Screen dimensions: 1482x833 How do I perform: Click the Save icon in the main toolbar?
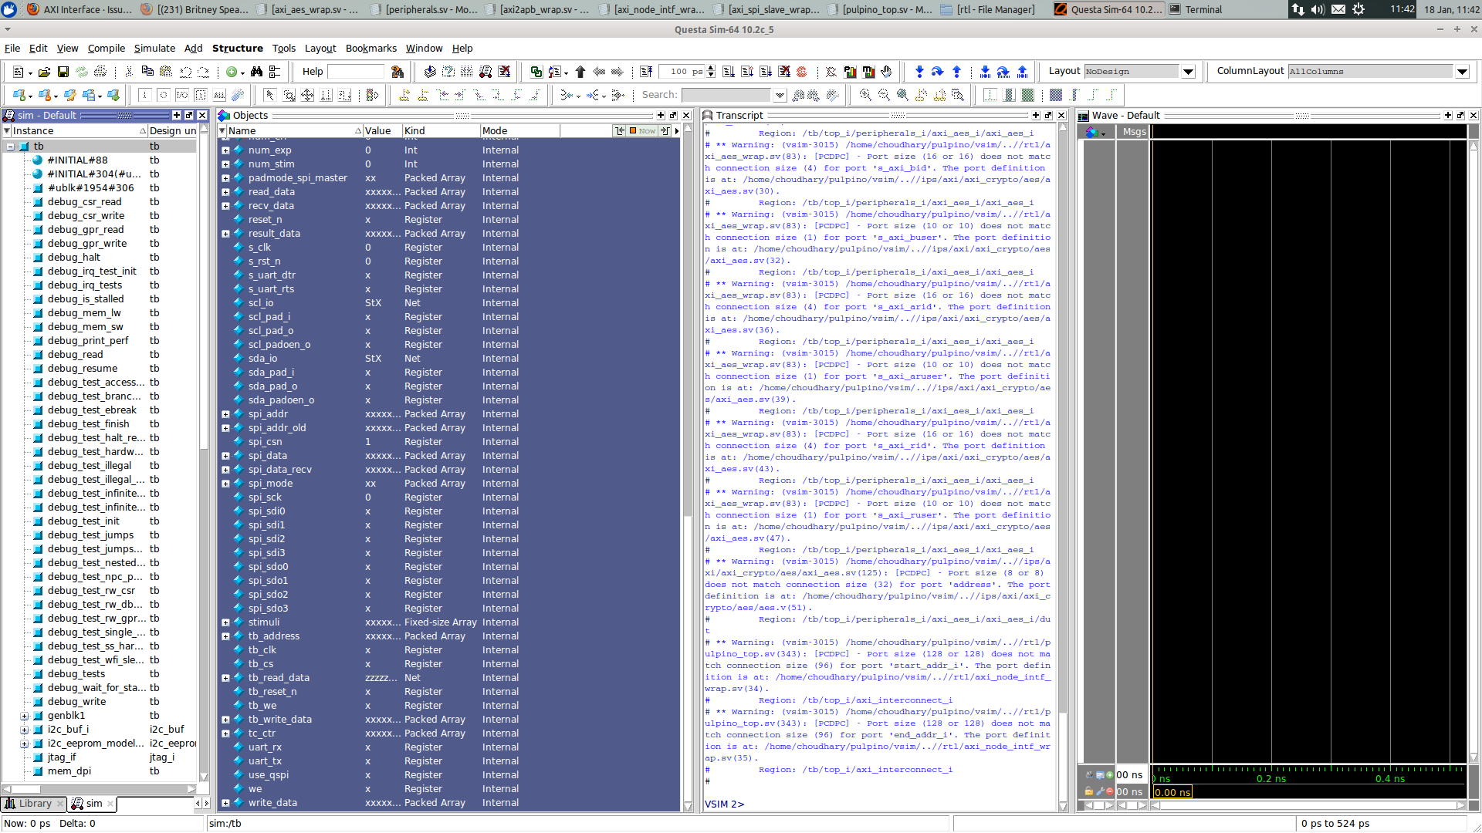click(63, 72)
